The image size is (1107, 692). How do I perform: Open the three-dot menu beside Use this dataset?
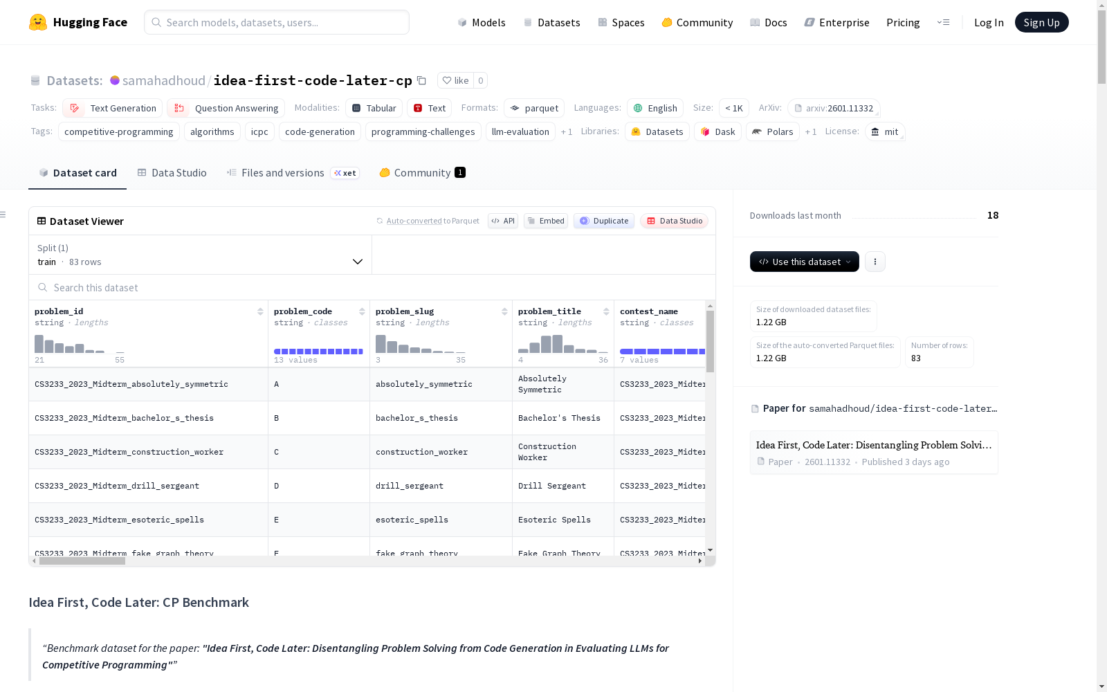(x=875, y=262)
